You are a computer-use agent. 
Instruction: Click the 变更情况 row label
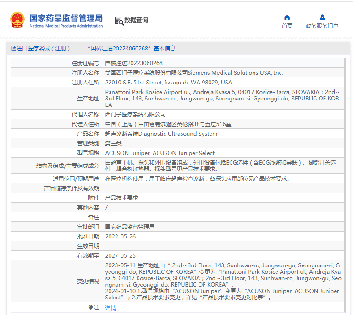88,281
